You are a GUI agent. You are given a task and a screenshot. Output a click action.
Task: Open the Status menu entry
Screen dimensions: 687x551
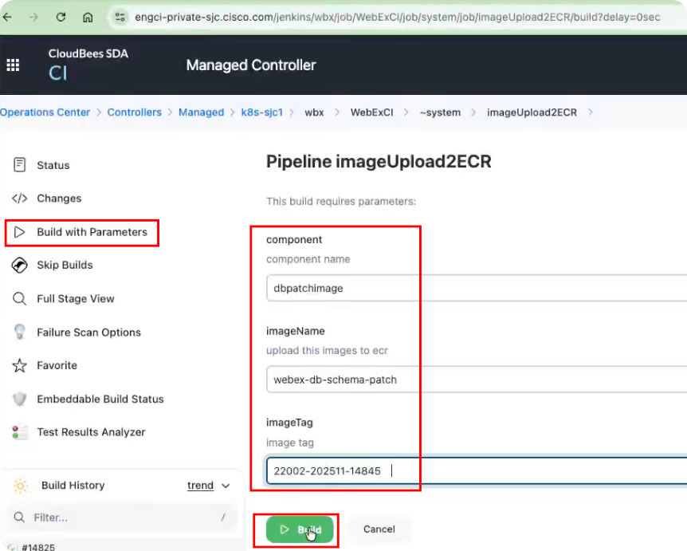53,165
